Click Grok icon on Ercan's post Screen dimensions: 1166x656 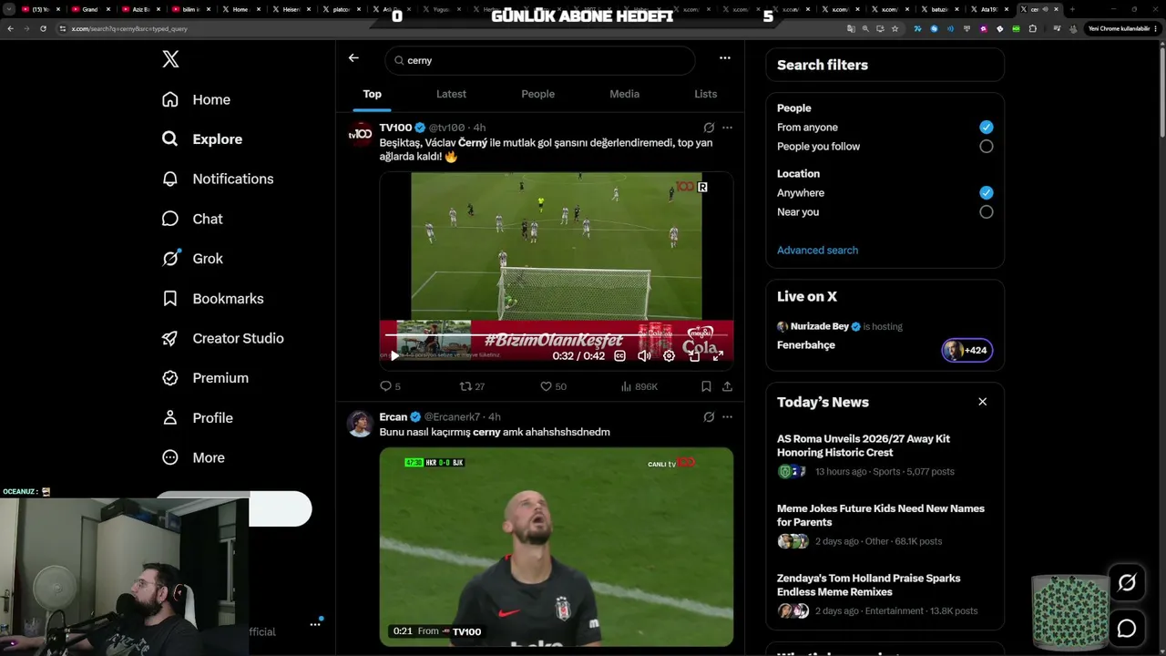pos(709,417)
